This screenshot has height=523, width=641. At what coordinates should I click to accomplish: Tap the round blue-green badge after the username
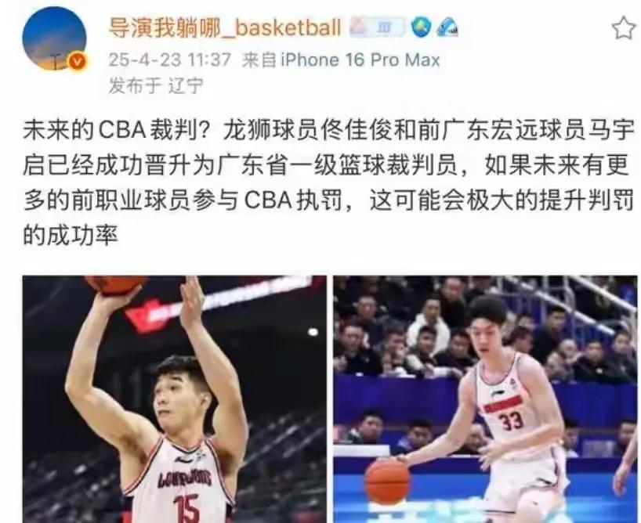pyautogui.click(x=421, y=27)
